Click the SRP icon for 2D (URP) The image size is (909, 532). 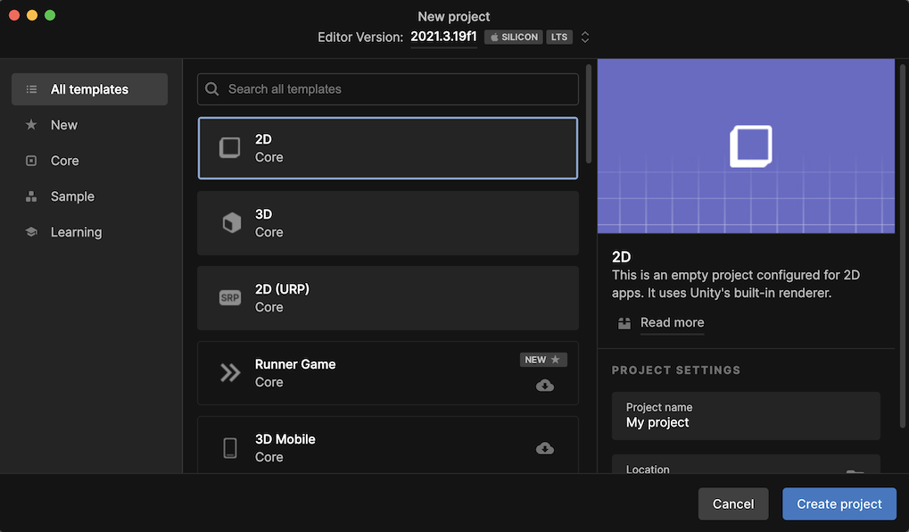point(230,298)
